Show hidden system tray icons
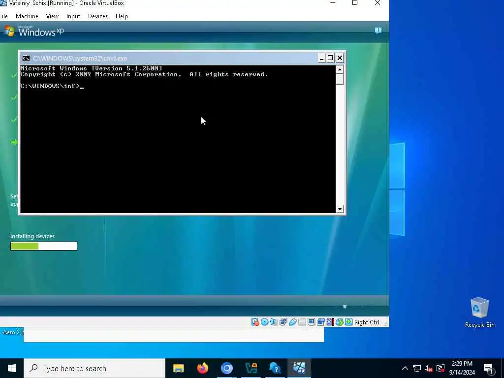 click(x=405, y=368)
